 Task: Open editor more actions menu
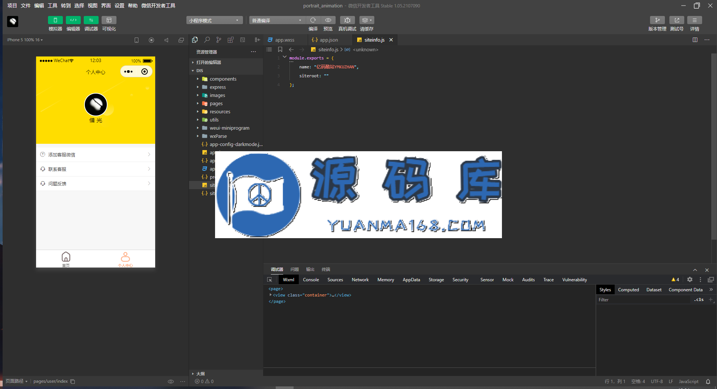(707, 40)
